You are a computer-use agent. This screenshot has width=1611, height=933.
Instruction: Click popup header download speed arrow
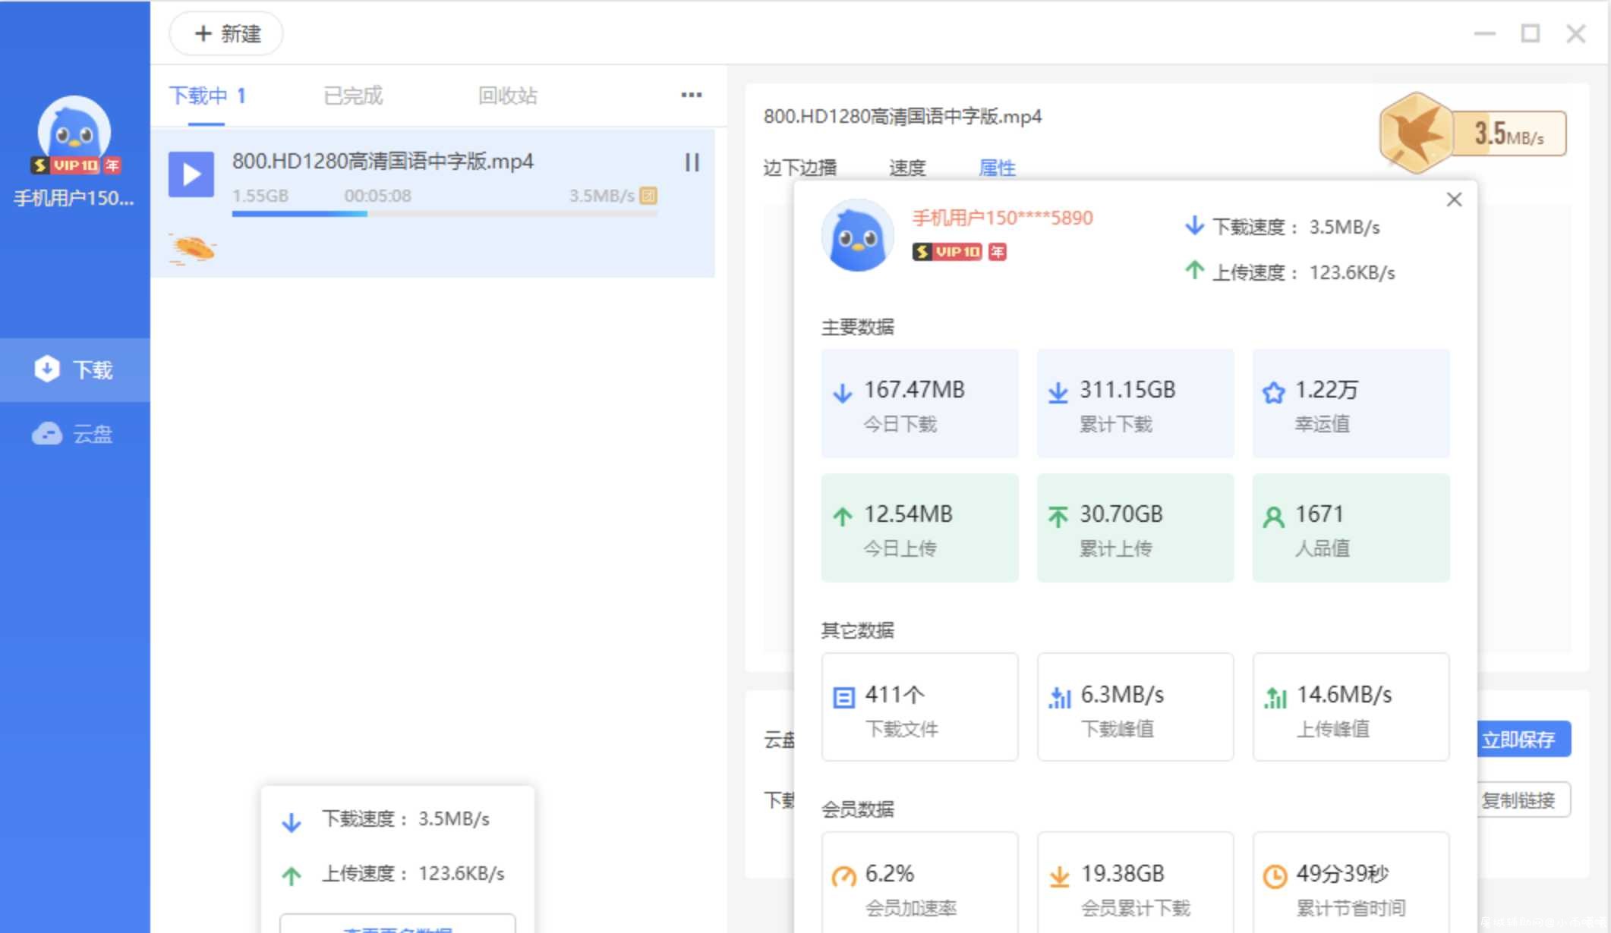click(x=1194, y=225)
